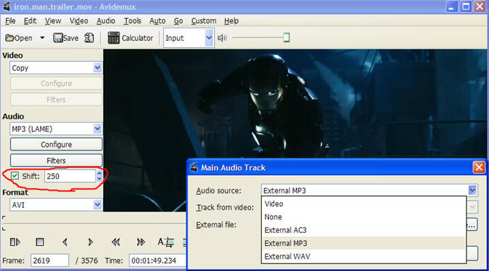Click the audio Configure button

click(x=56, y=144)
